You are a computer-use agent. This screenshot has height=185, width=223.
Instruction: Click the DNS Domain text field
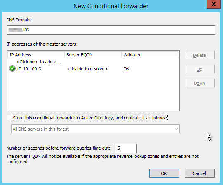[111, 30]
